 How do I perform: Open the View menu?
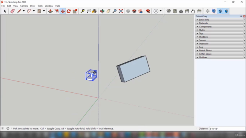pos(15,6)
